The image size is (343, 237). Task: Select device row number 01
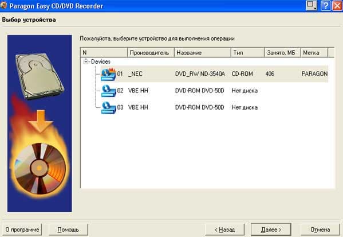point(120,74)
